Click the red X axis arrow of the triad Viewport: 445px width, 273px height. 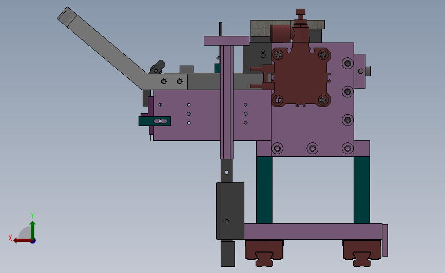point(23,241)
